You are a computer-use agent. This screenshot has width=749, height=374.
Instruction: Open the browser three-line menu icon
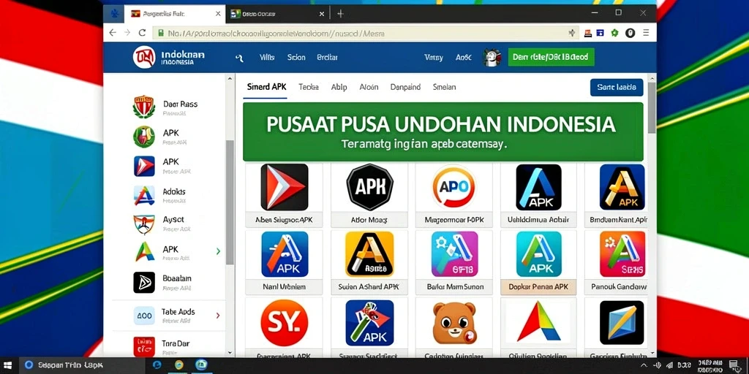point(646,33)
